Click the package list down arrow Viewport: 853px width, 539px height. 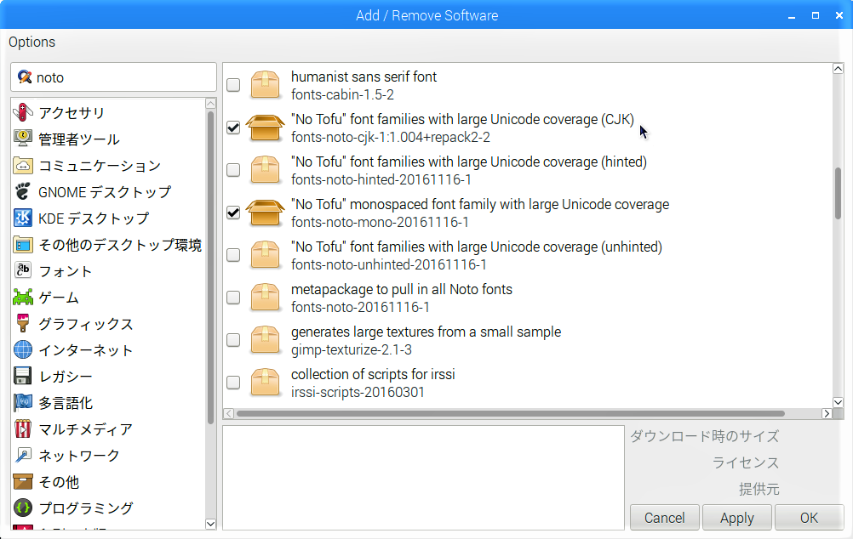[838, 402]
